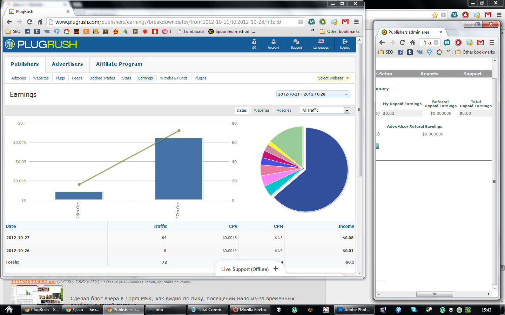
Task: Click the PlugRush balance $0 icon
Action: [x=254, y=44]
